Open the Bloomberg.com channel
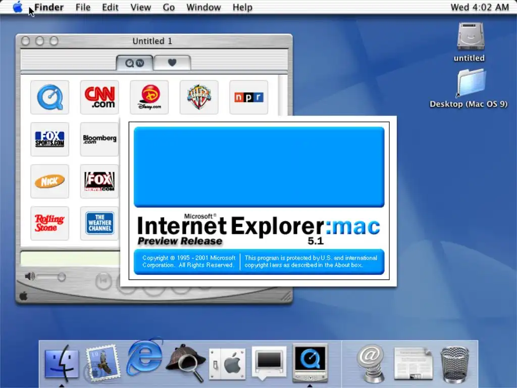The width and height of the screenshot is (517, 388). pos(99,139)
